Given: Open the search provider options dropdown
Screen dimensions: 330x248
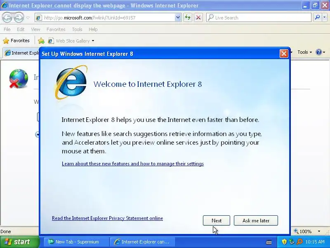Looking at the screenshot, I should pyautogui.click(x=325, y=17).
